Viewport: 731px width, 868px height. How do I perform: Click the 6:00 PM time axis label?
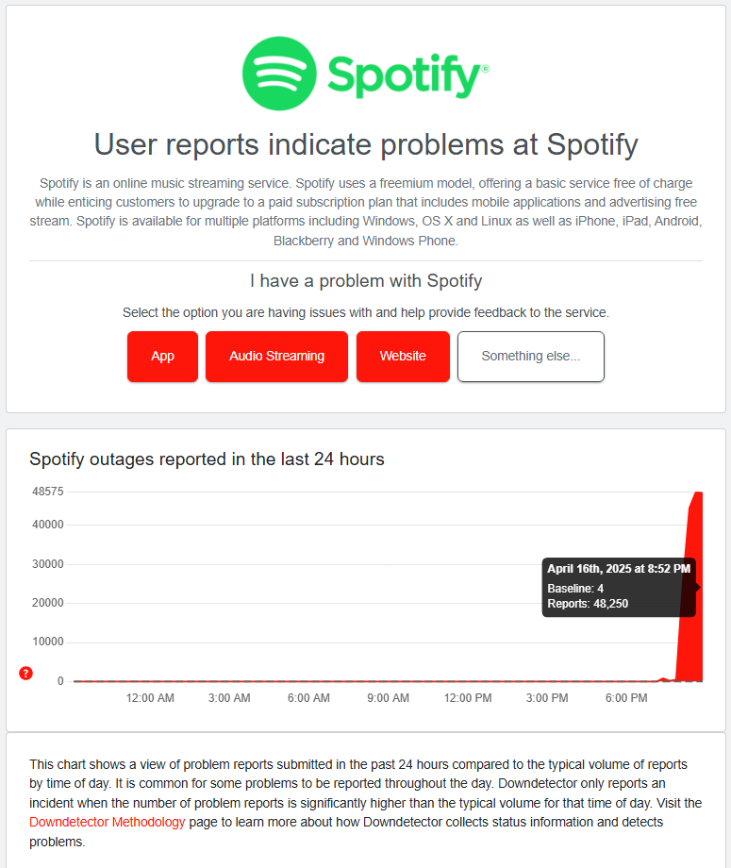[626, 698]
